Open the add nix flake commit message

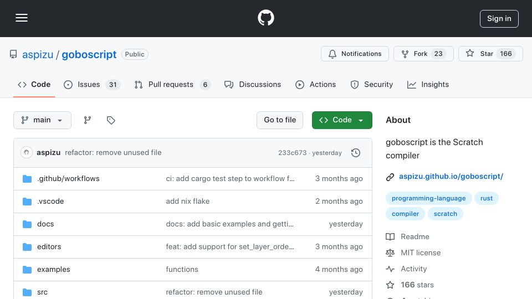(x=188, y=202)
